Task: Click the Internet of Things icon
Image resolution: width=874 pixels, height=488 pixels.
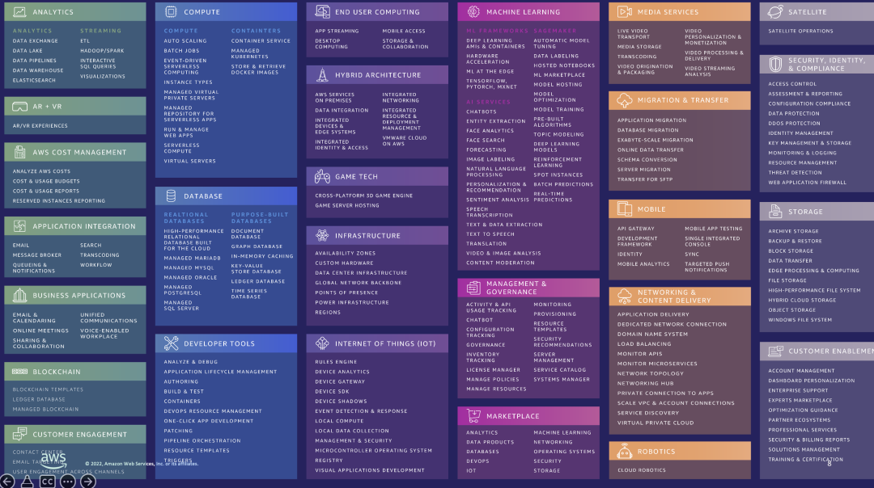Action: click(322, 343)
